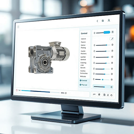Click the download icon in bottom toolbar
The height and width of the screenshot is (134, 134).
pos(108,95)
